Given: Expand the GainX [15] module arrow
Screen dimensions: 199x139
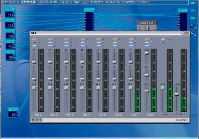Looking at the screenshot, I should point(154,23).
